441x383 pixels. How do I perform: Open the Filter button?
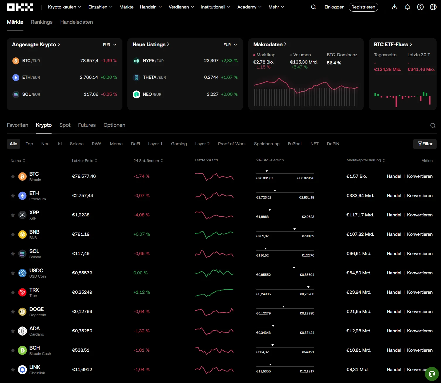[425, 144]
